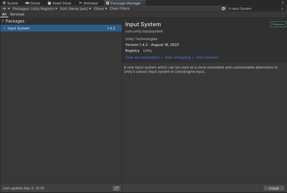The height and width of the screenshot is (193, 287).
Task: Click the refresh package list icon
Action: click(x=116, y=188)
